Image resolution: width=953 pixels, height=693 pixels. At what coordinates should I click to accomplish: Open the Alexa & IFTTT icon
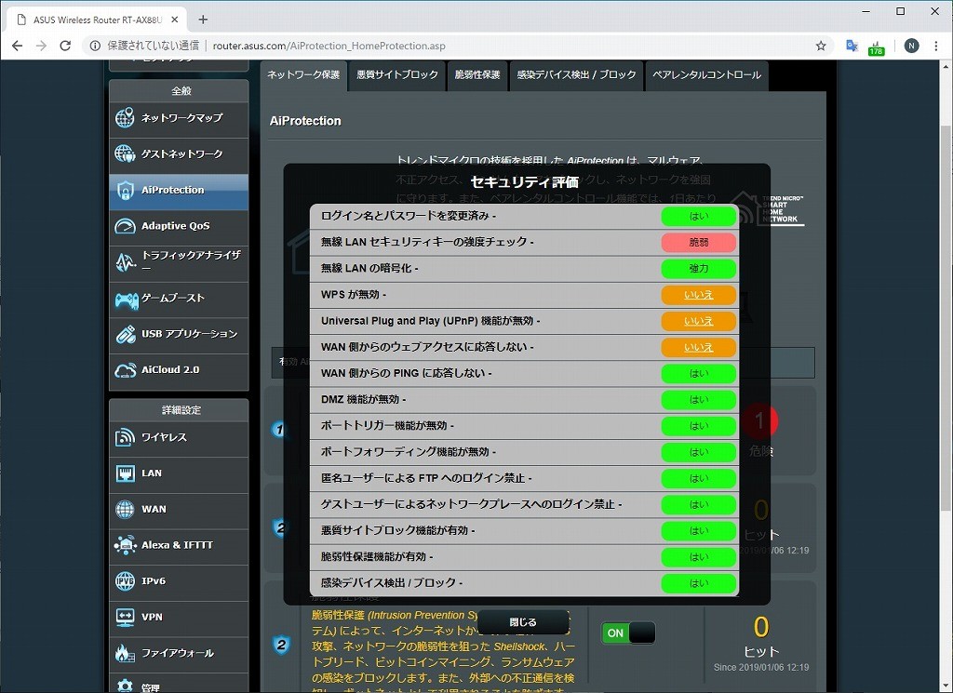[125, 545]
